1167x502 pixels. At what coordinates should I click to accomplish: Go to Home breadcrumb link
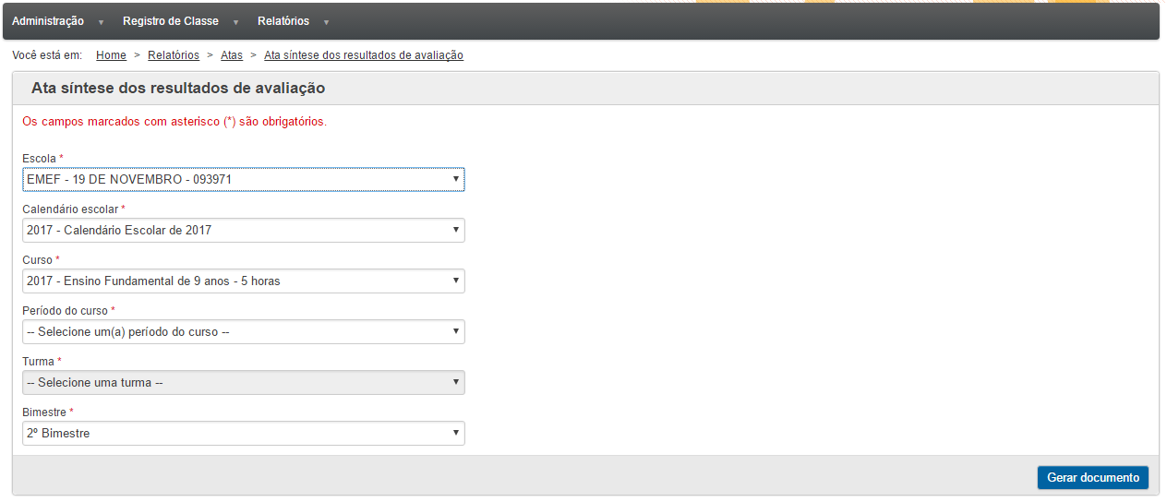click(x=111, y=55)
